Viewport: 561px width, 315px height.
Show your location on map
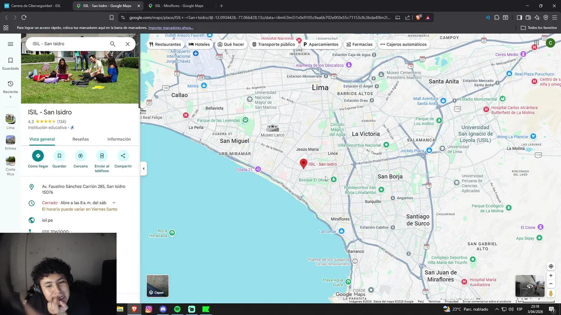551,266
